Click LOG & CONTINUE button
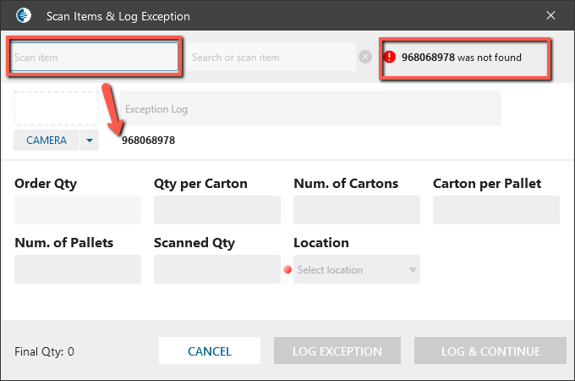575x381 pixels. pyautogui.click(x=490, y=351)
